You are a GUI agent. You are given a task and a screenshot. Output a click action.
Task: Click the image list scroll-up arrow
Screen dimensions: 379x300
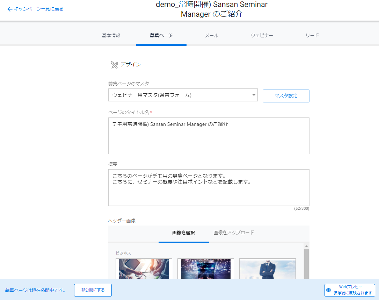(x=306, y=246)
